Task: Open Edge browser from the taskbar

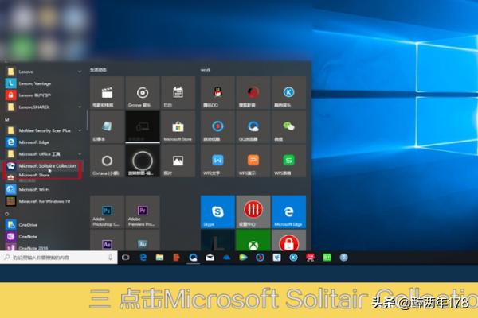Action: [143, 258]
